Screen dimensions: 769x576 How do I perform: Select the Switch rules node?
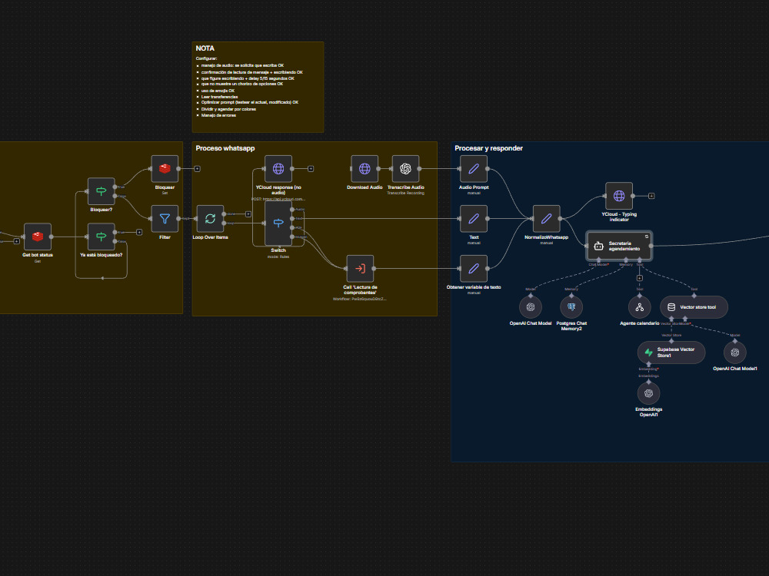point(278,223)
